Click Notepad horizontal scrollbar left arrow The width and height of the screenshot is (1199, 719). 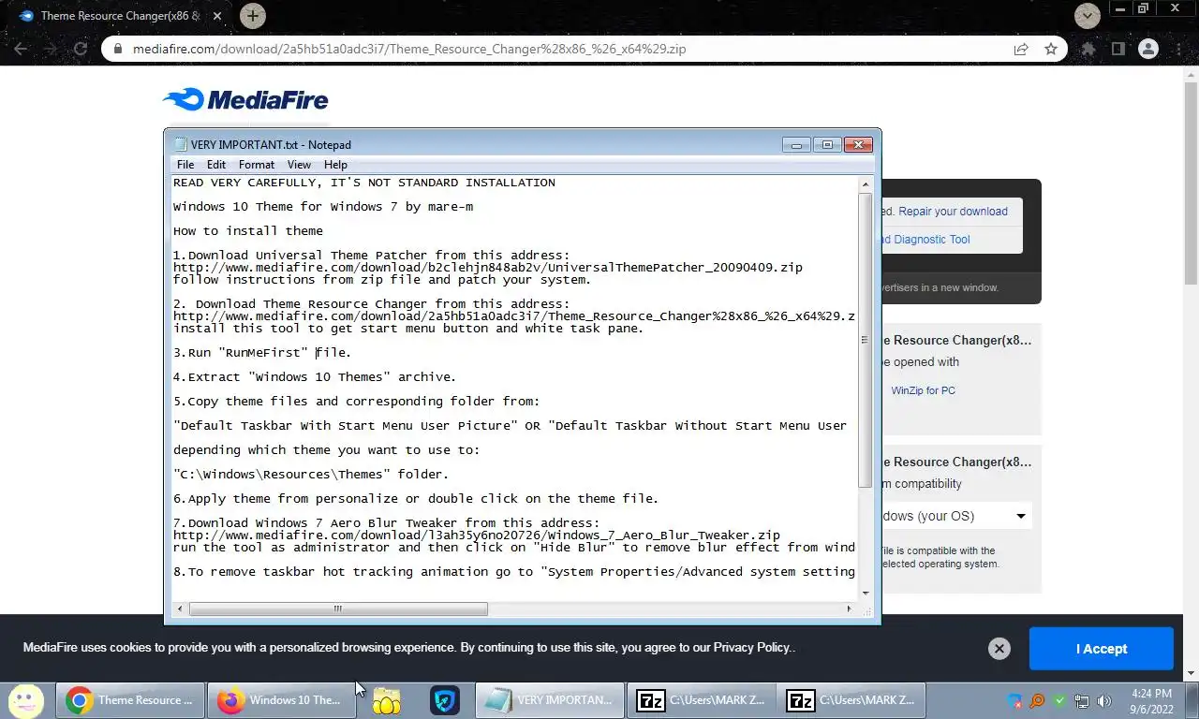[x=181, y=609]
